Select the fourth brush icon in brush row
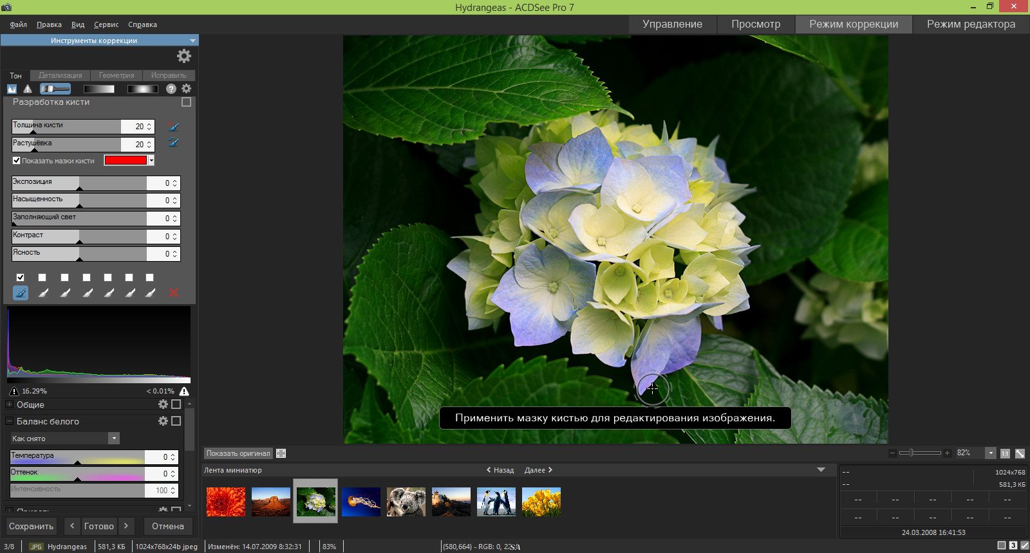Screen dimensions: 1030x553 coord(87,293)
